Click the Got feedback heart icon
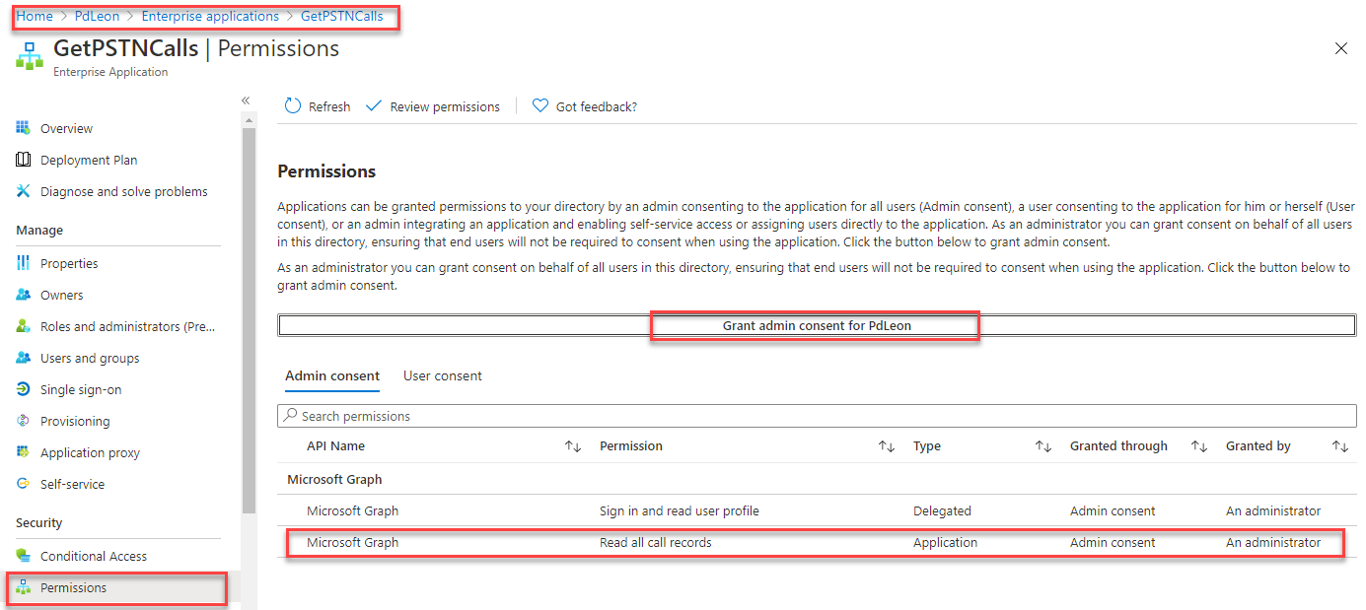Image resolution: width=1366 pixels, height=610 pixels. click(539, 105)
